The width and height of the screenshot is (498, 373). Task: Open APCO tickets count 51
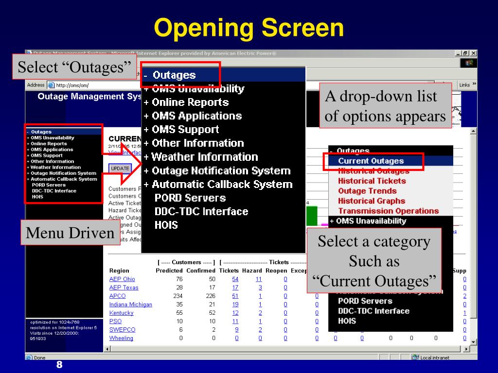(235, 296)
